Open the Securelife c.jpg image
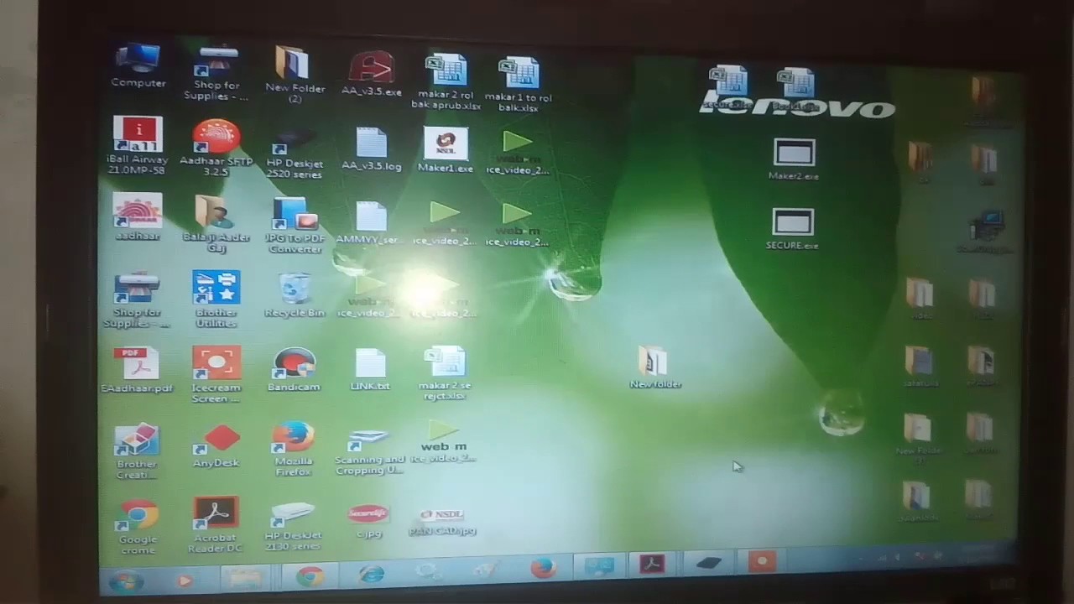This screenshot has height=604, width=1074. pos(368,521)
